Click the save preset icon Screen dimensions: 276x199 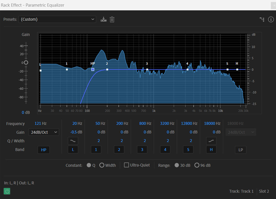103,19
